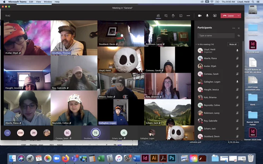This screenshot has height=164, width=263.
Task: Open the Help menu
Action: (x=57, y=2)
